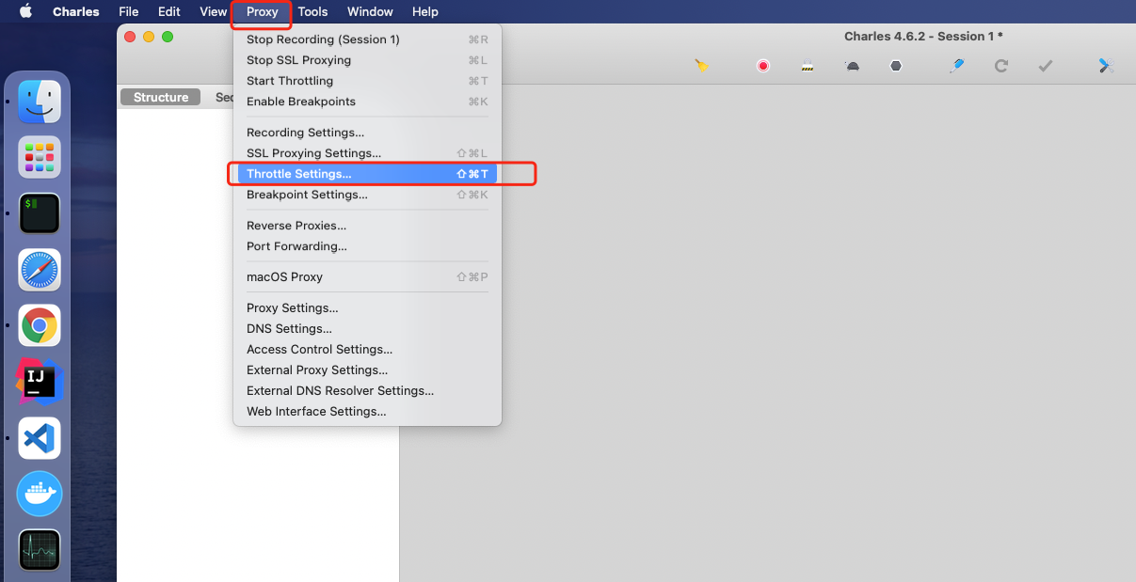Viewport: 1136px width, 582px height.
Task: Switch to the Structure tab
Action: pyautogui.click(x=161, y=97)
